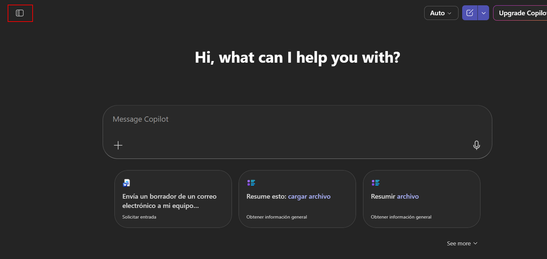The width and height of the screenshot is (547, 259).
Task: Click the 'Solicitar entrada' label
Action: pyautogui.click(x=139, y=217)
